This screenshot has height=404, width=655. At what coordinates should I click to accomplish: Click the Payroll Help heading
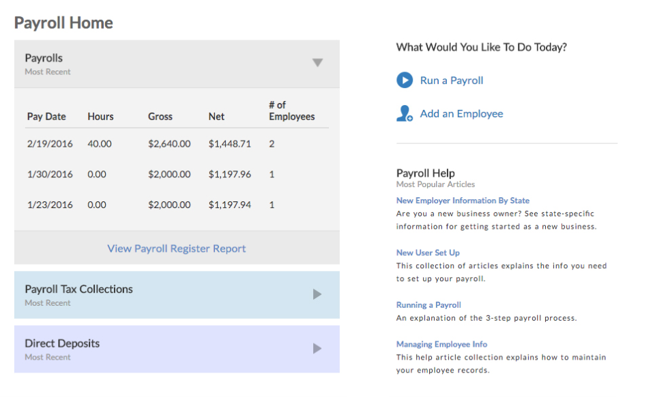[x=425, y=173]
